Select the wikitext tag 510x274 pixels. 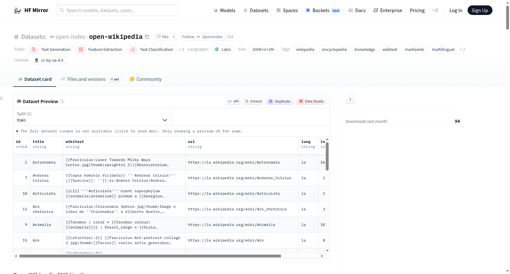(390, 49)
